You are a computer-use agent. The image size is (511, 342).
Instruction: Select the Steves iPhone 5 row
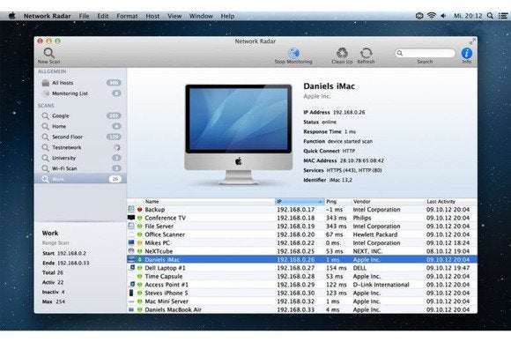(302, 294)
